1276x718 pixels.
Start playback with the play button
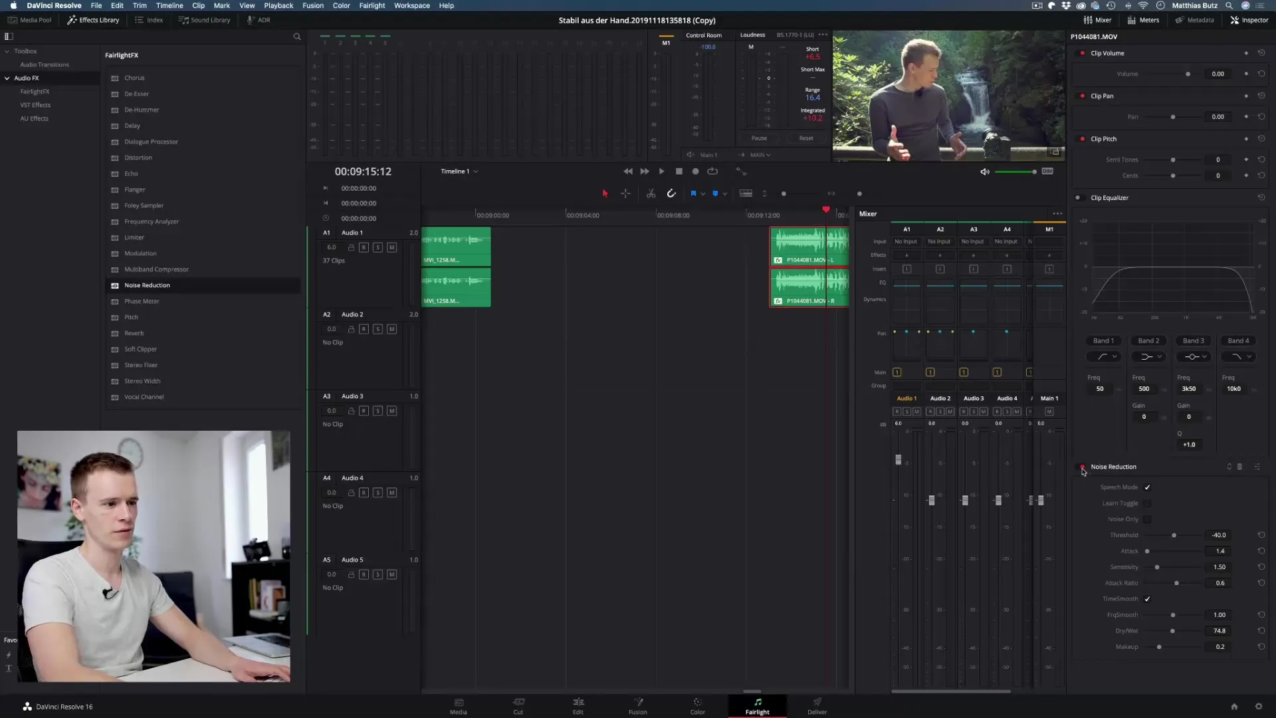coord(661,172)
